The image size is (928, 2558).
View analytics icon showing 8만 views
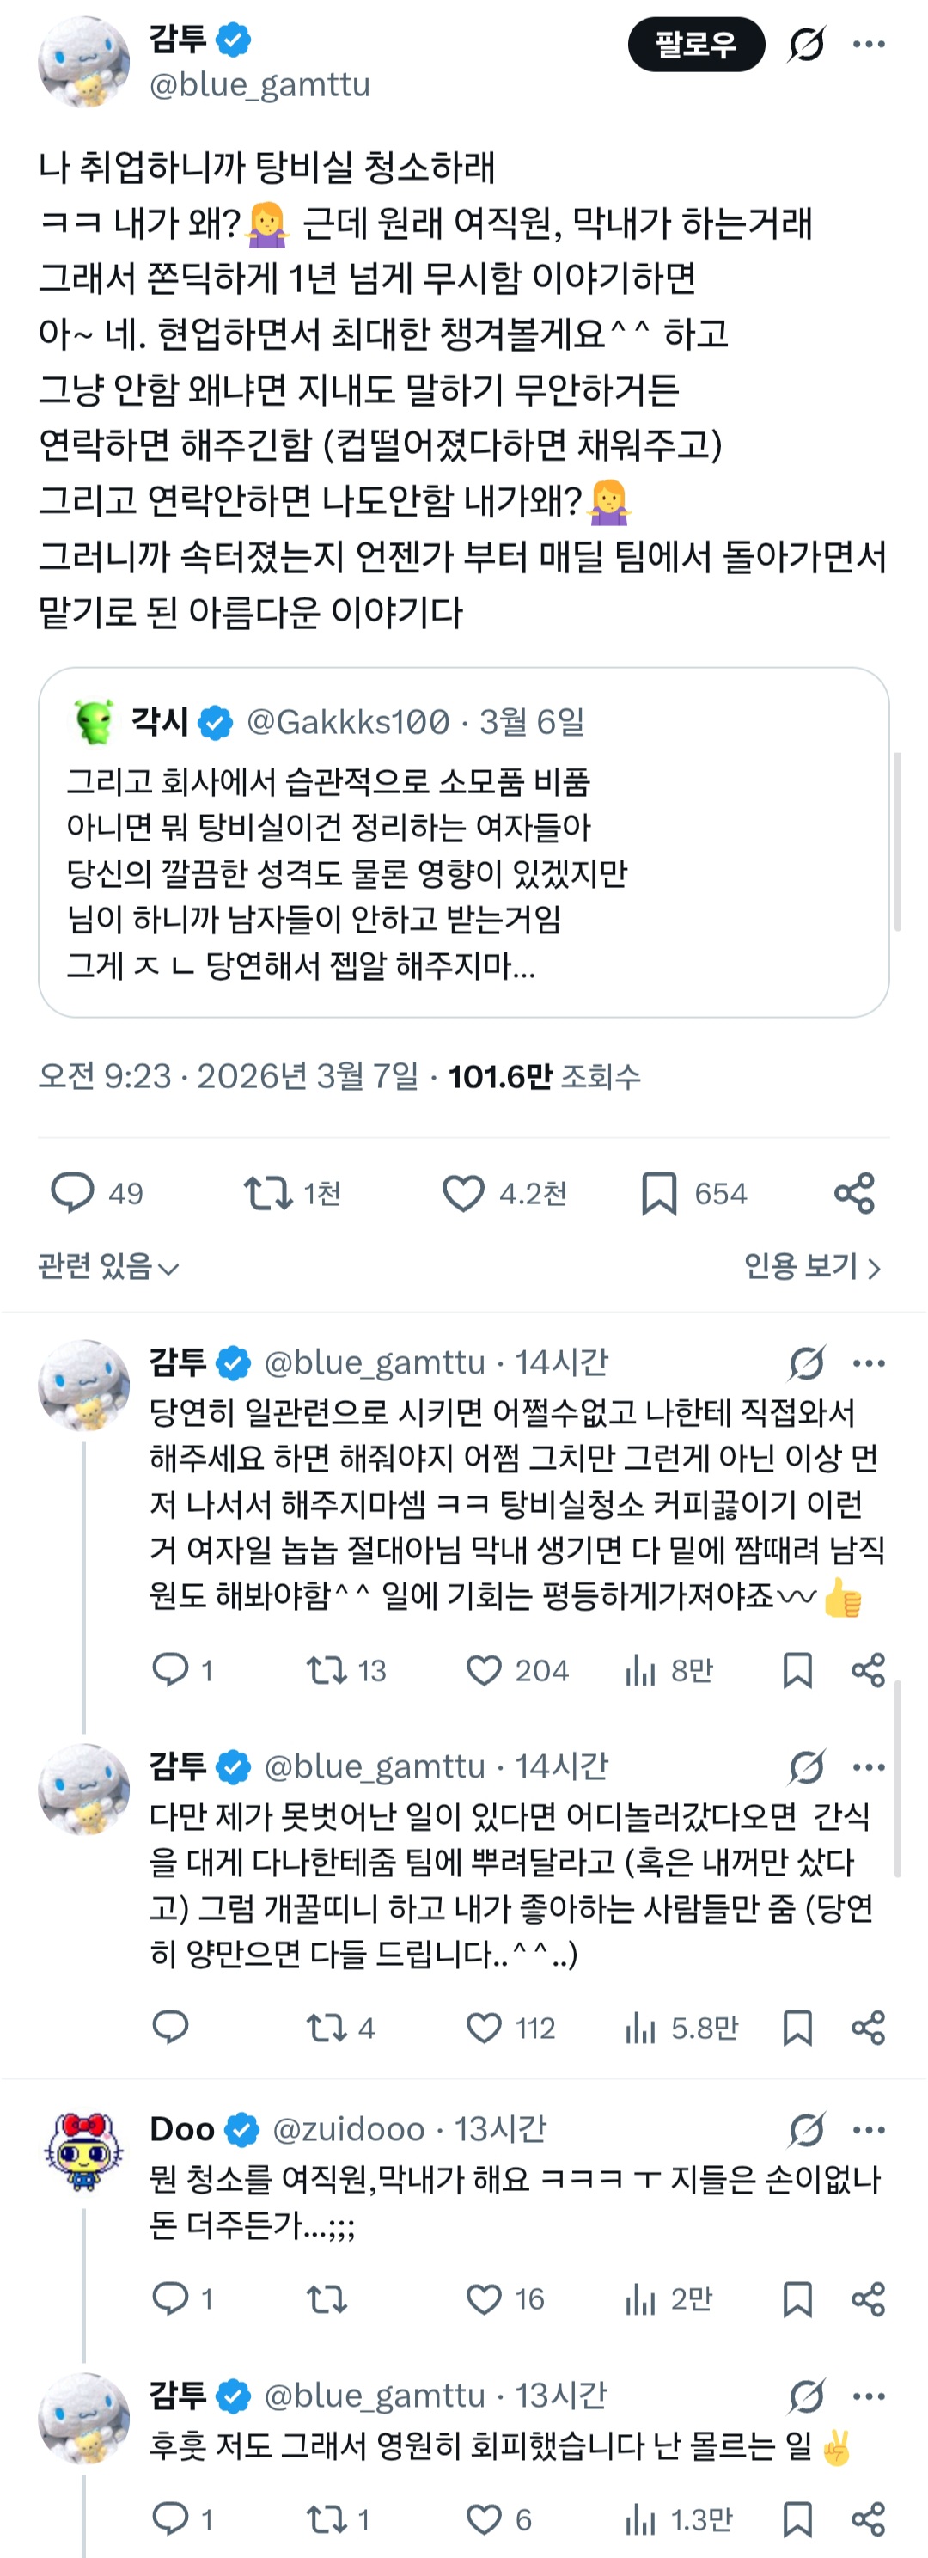[x=640, y=1670]
